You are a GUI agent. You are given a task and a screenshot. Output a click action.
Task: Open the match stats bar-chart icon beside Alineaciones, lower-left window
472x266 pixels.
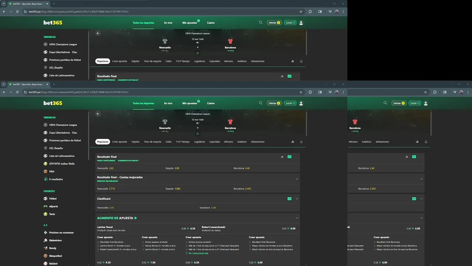pos(292,142)
